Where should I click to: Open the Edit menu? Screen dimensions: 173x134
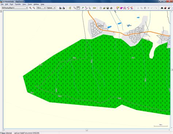coord(7,4)
